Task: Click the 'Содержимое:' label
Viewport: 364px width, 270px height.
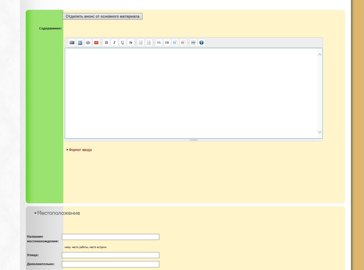Action: (x=51, y=28)
